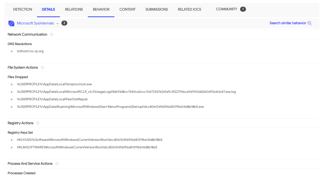Viewport: 329px width, 175px height.
Task: Switch to the DETECTION tab
Action: tap(23, 9)
